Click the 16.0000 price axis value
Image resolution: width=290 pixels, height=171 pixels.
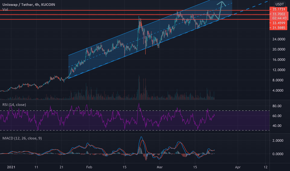(x=279, y=59)
